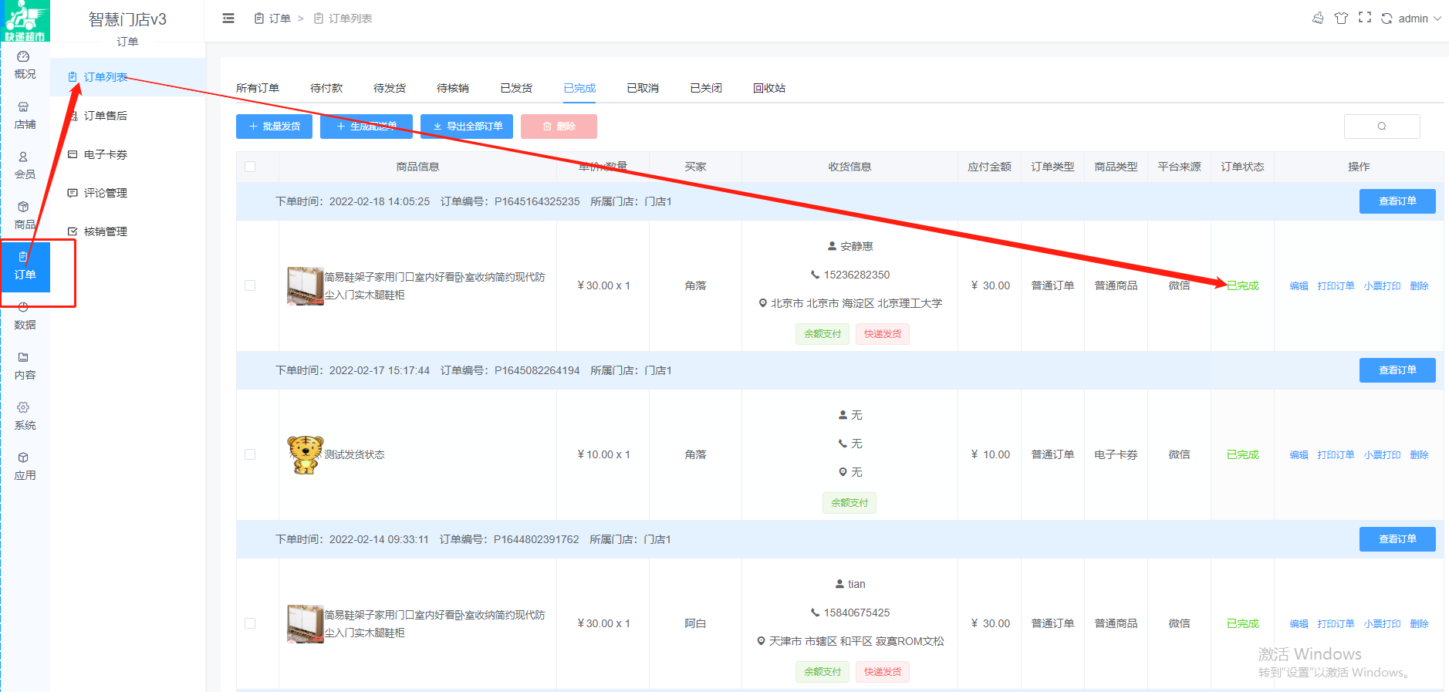Screen dimensions: 1449x692
Task: Open the 应用 apps section
Action: pos(25,467)
